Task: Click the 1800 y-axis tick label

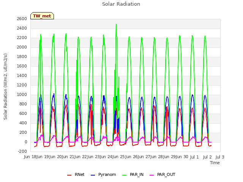Action: (22, 56)
